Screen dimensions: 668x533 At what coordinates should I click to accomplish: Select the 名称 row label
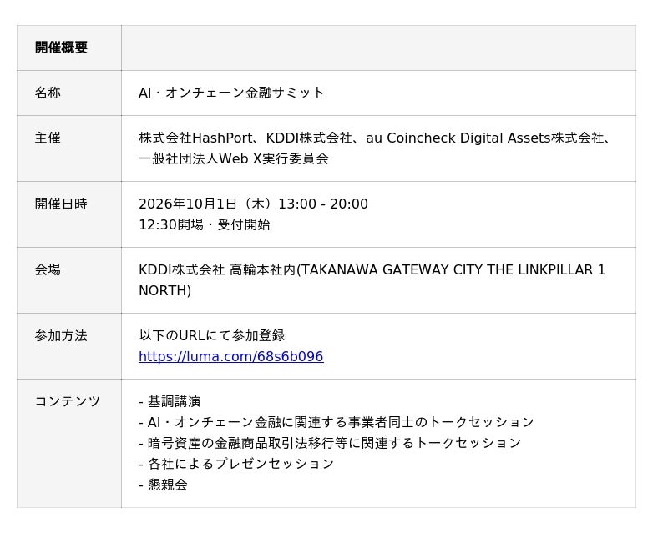pyautogui.click(x=48, y=93)
